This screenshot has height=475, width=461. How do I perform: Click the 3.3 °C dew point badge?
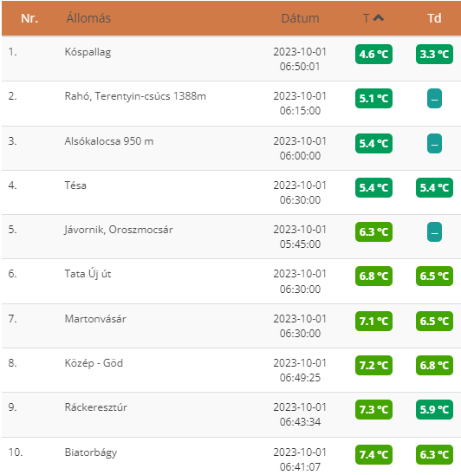click(x=434, y=55)
